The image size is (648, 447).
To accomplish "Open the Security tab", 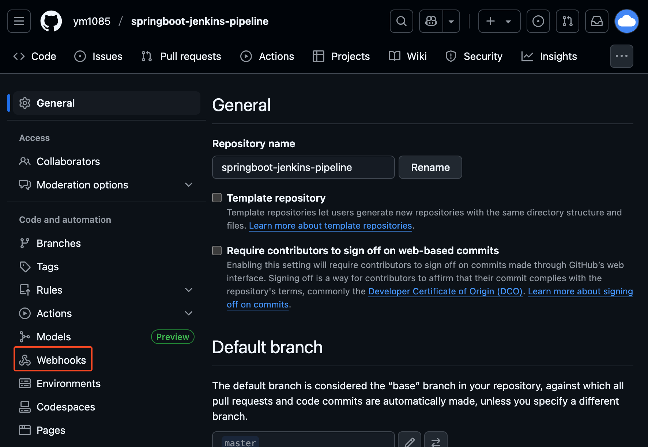I will point(474,56).
